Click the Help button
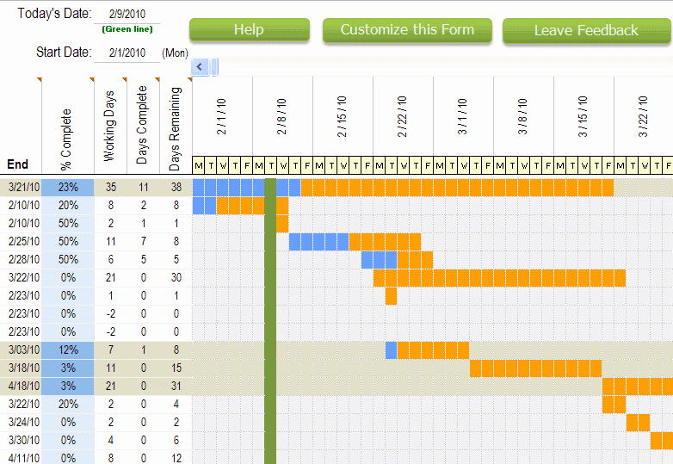 pyautogui.click(x=250, y=30)
